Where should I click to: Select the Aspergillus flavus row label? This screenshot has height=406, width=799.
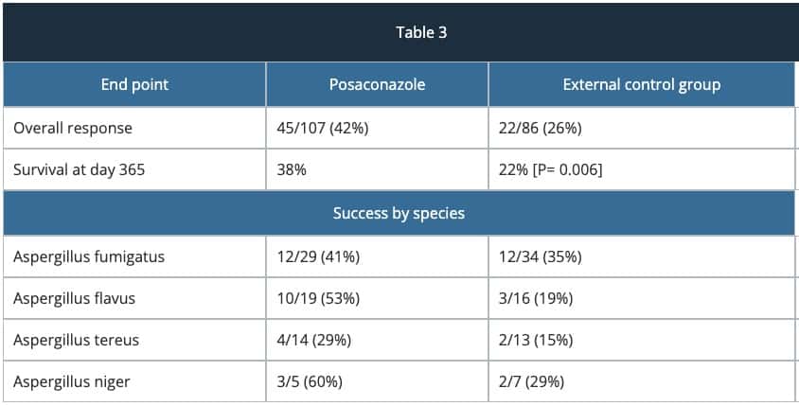pos(74,298)
